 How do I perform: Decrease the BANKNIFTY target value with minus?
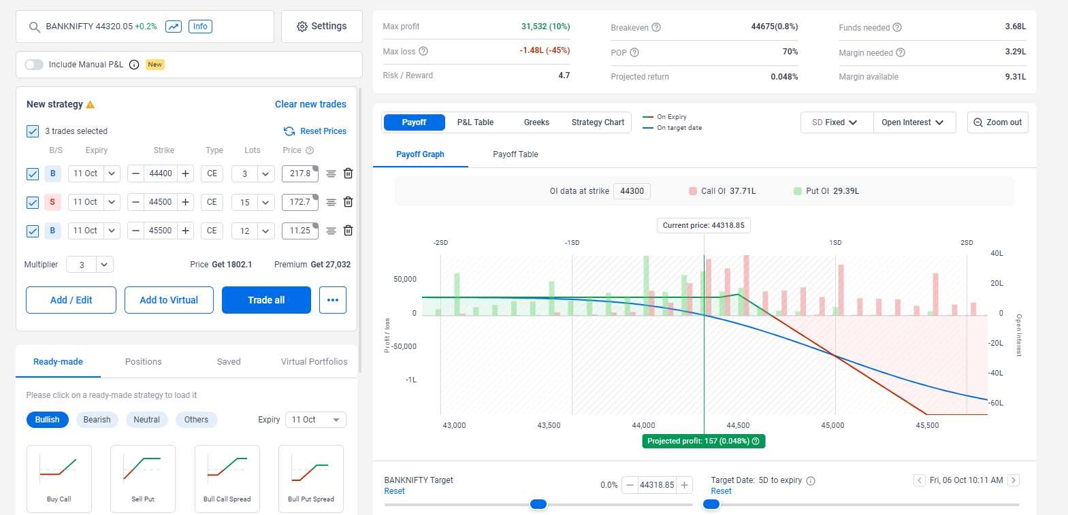coord(630,485)
